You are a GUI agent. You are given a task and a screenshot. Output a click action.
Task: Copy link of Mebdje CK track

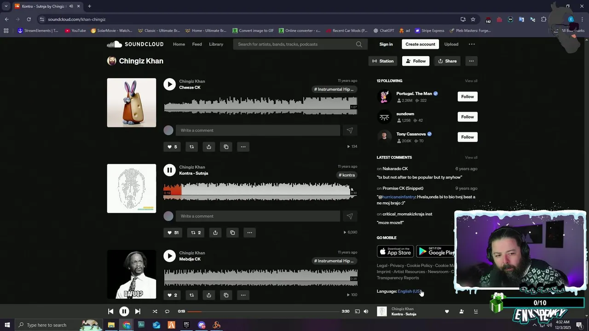click(x=226, y=295)
